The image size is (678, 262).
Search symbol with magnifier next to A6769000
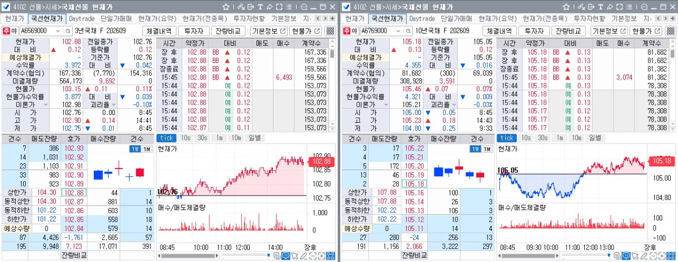(408, 31)
